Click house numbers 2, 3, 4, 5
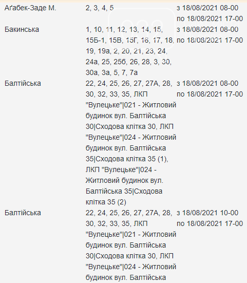The image size is (247, 283). pos(100,8)
